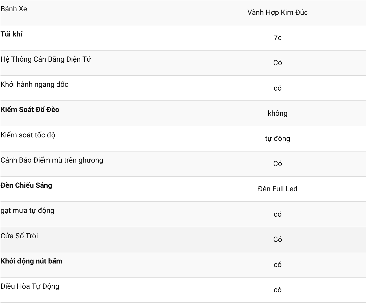
Task: Select the 'Đèn Full Led' value
Action: click(277, 189)
